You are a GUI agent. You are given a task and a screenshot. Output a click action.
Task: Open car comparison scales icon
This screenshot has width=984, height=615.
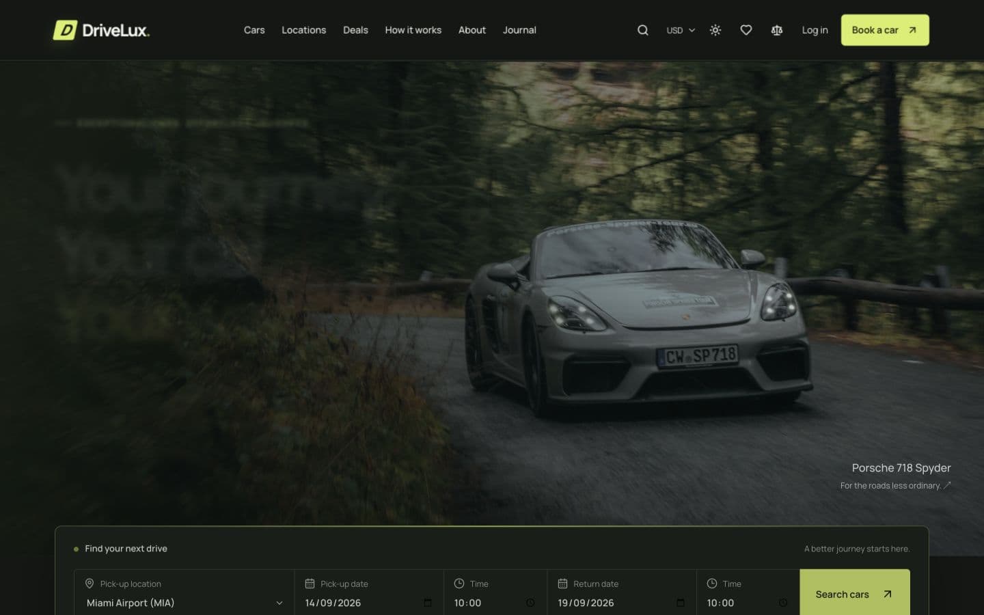pos(777,30)
